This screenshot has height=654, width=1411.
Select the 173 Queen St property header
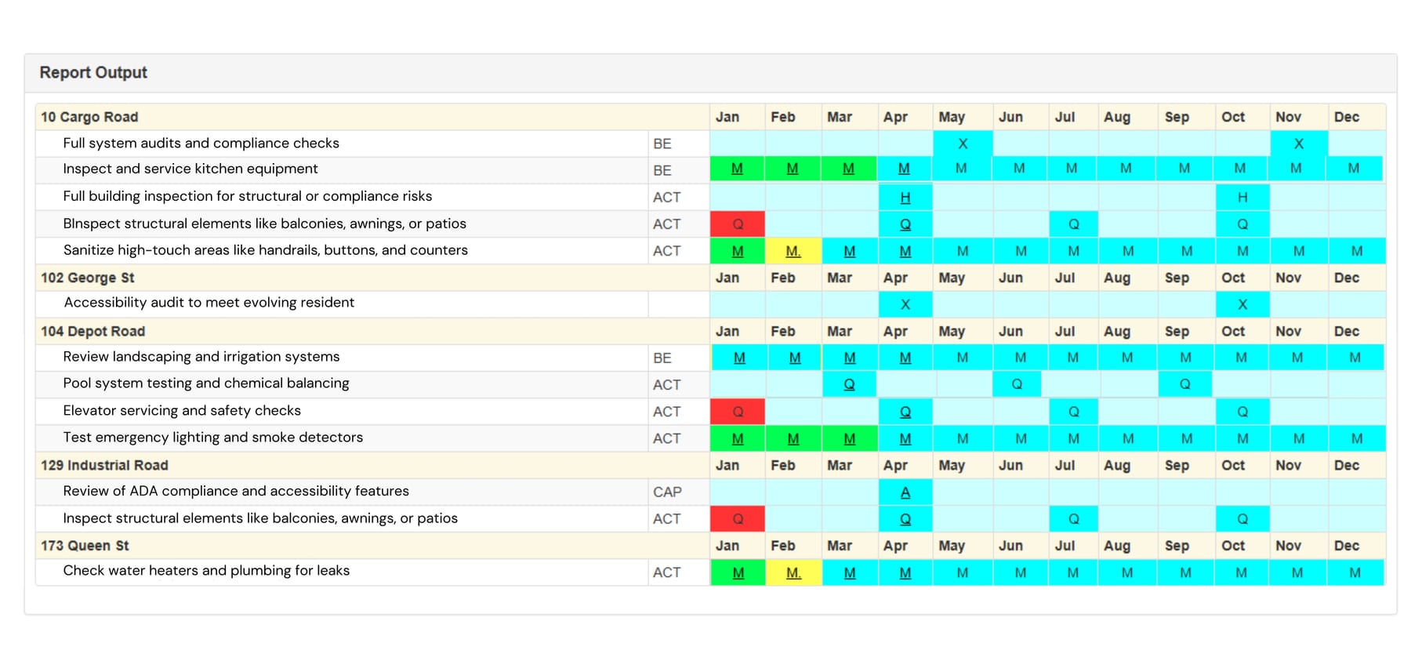[85, 546]
